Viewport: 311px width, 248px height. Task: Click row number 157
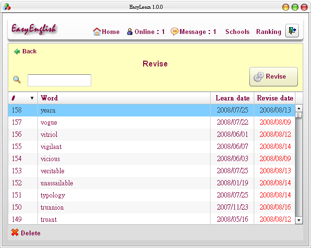coord(16,122)
